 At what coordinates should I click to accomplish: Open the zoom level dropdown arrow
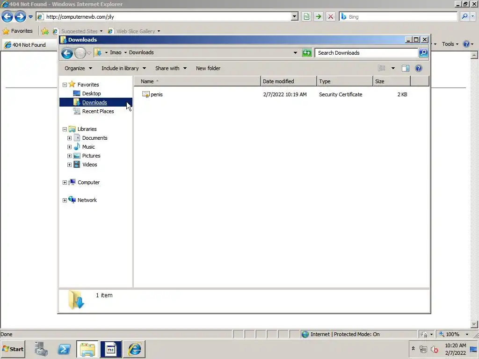click(467, 335)
